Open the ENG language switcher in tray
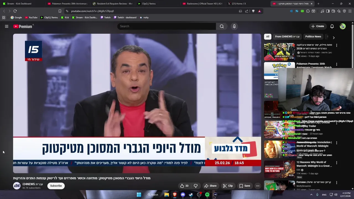354x199 pixels. [x=324, y=195]
